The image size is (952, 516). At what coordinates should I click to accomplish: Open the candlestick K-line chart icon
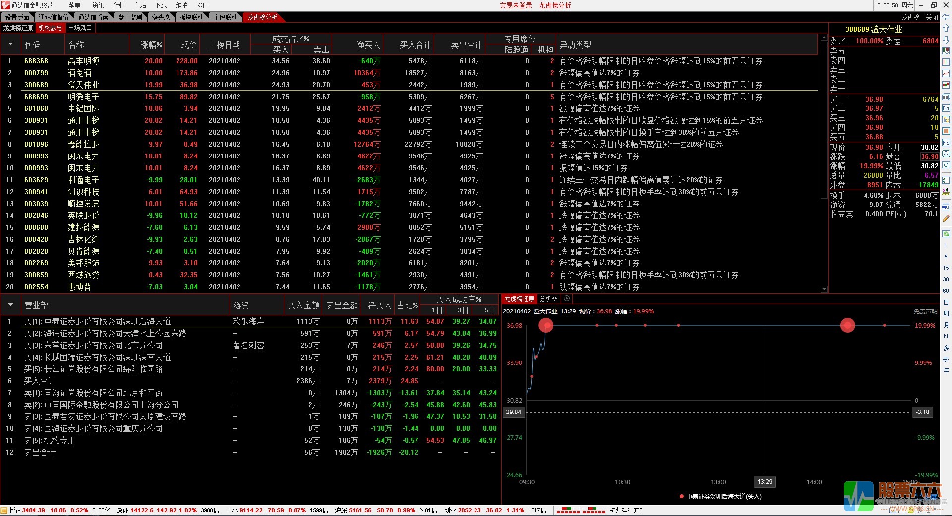[946, 85]
